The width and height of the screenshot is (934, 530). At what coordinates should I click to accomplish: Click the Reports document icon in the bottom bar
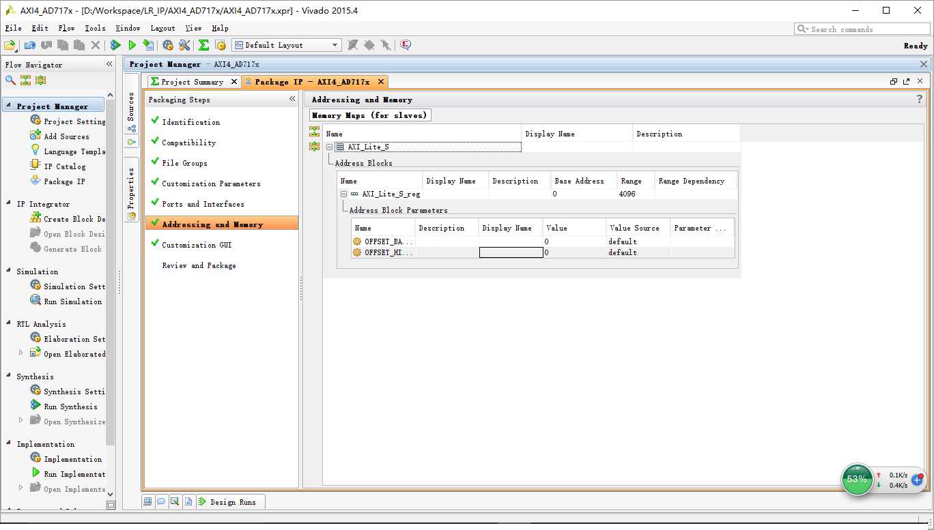click(x=188, y=501)
